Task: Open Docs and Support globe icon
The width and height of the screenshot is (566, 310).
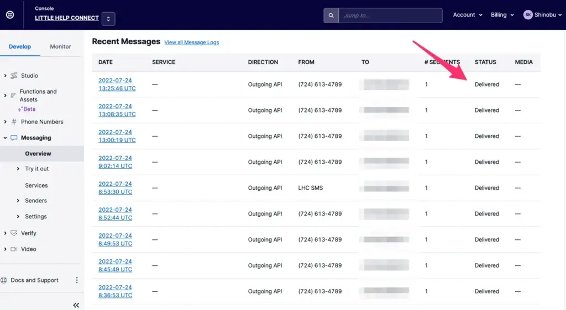Action: pos(4,280)
